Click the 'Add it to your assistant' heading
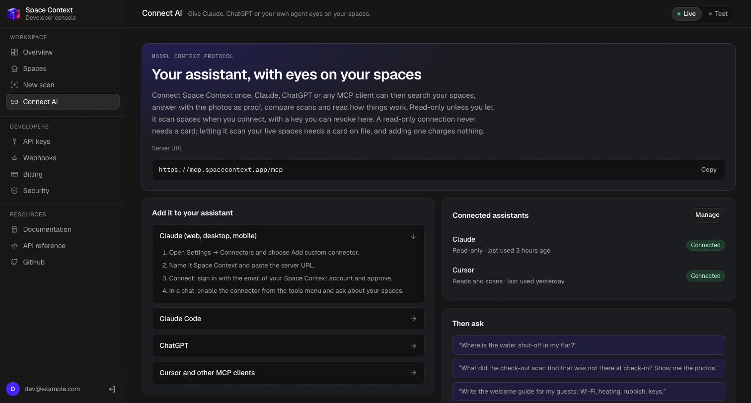The width and height of the screenshot is (751, 403). pyautogui.click(x=192, y=213)
